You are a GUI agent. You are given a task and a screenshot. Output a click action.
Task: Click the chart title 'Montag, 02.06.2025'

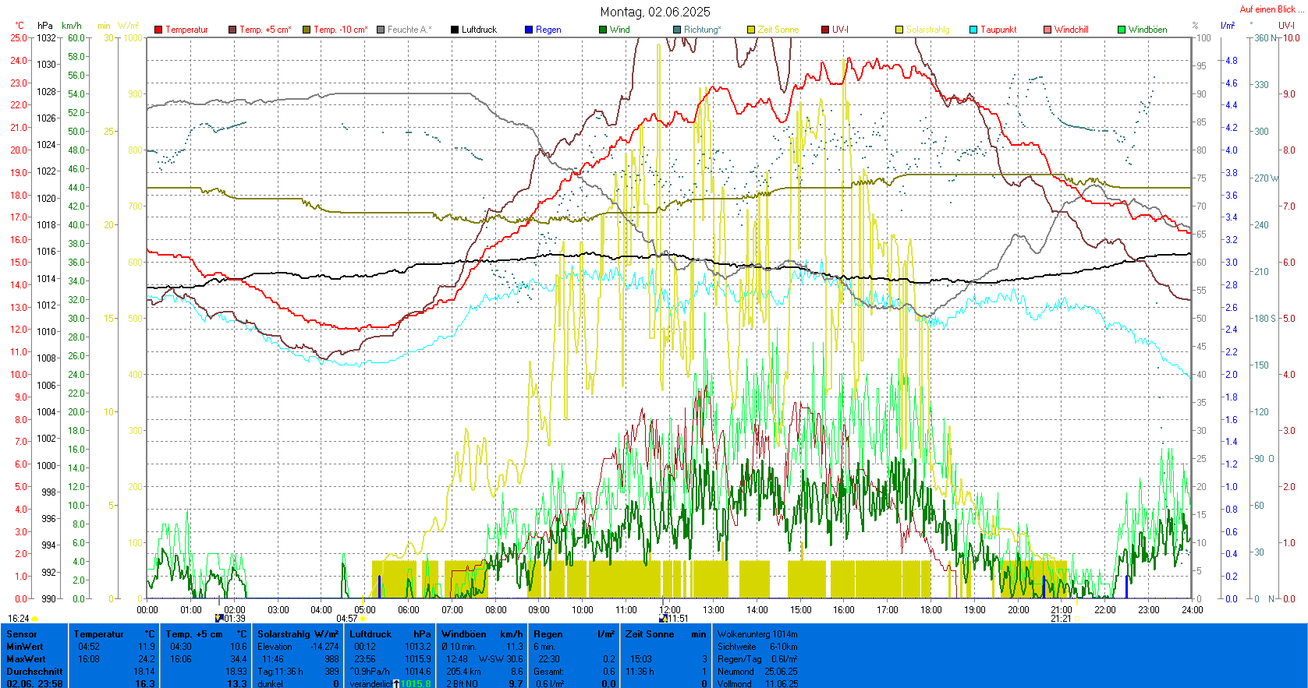655,12
